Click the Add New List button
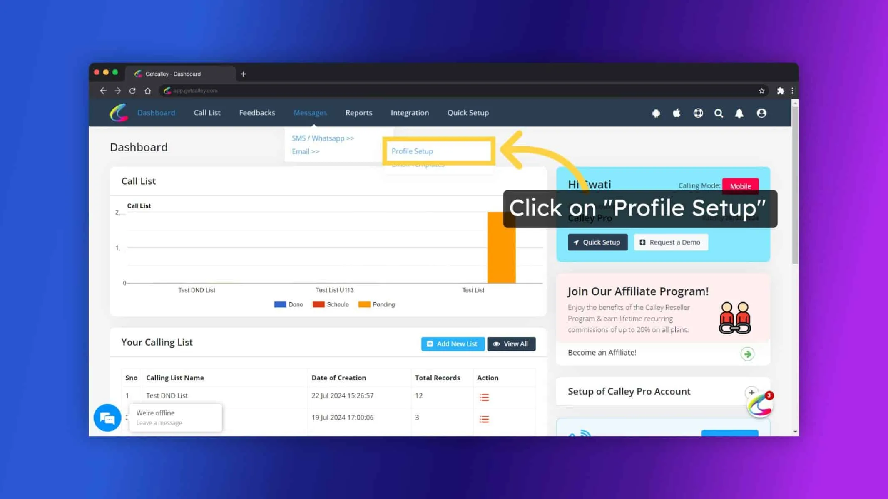This screenshot has width=888, height=499. pos(453,344)
